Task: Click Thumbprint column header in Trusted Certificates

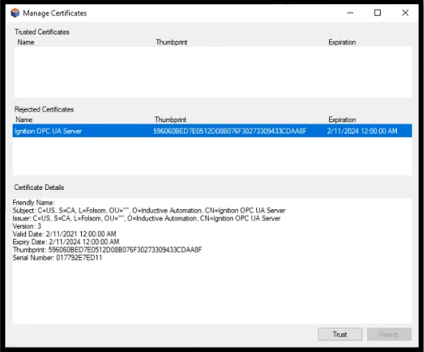Action: click(172, 42)
